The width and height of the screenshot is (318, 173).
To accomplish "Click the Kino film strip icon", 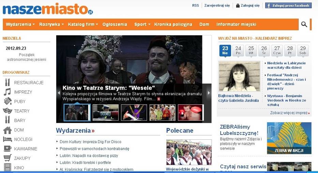I will pyautogui.click(x=7, y=167).
